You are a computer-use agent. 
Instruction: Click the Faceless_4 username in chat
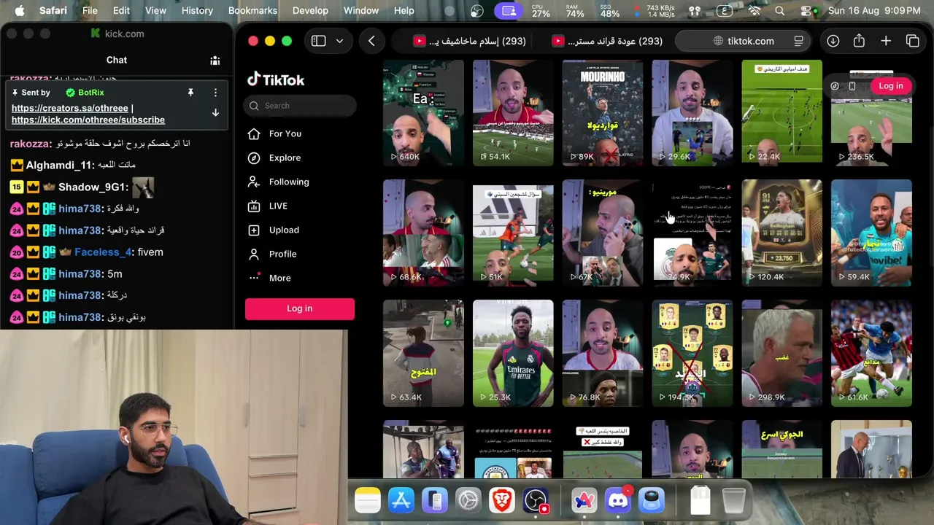click(x=104, y=252)
